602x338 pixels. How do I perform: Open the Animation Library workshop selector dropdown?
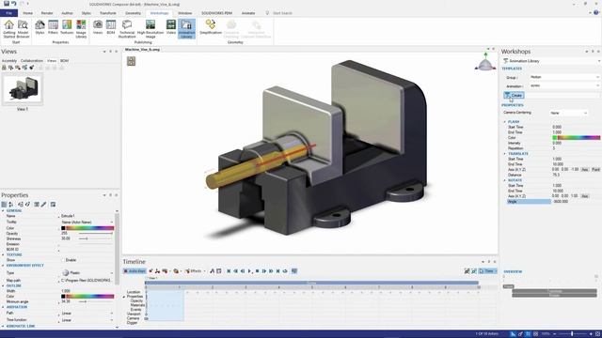click(551, 61)
